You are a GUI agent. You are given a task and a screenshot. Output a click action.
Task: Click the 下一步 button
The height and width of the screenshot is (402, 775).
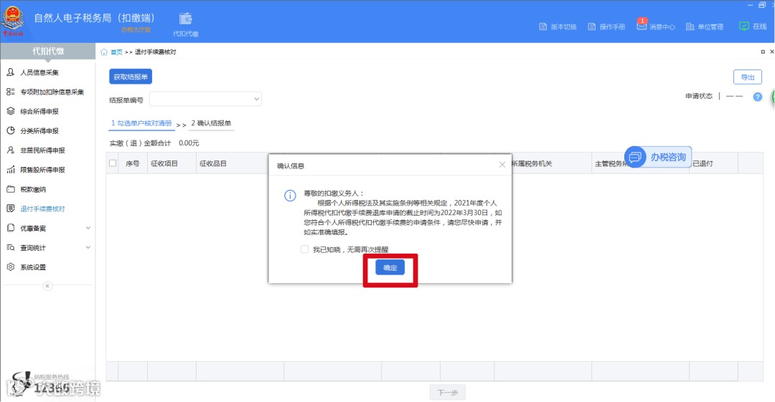447,393
